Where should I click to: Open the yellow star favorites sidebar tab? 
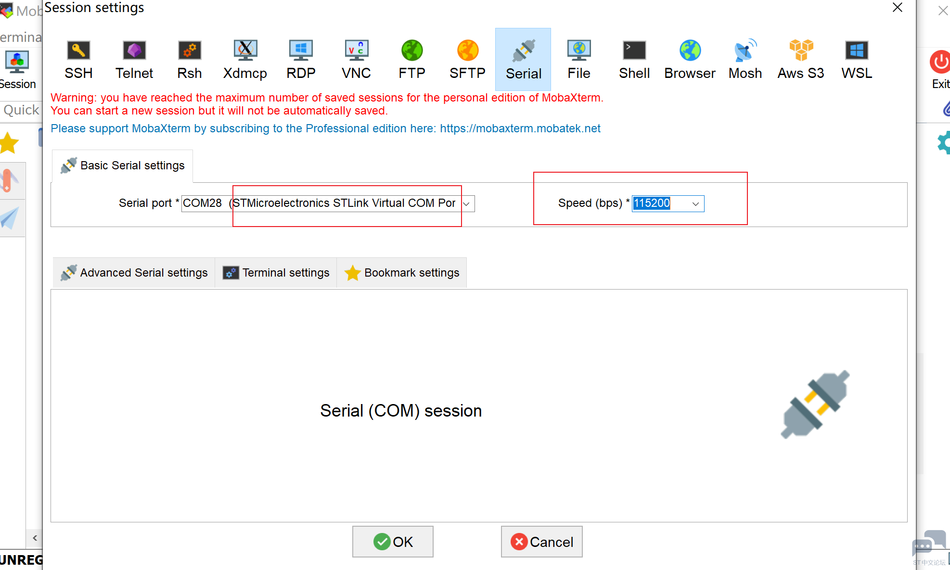(x=9, y=143)
